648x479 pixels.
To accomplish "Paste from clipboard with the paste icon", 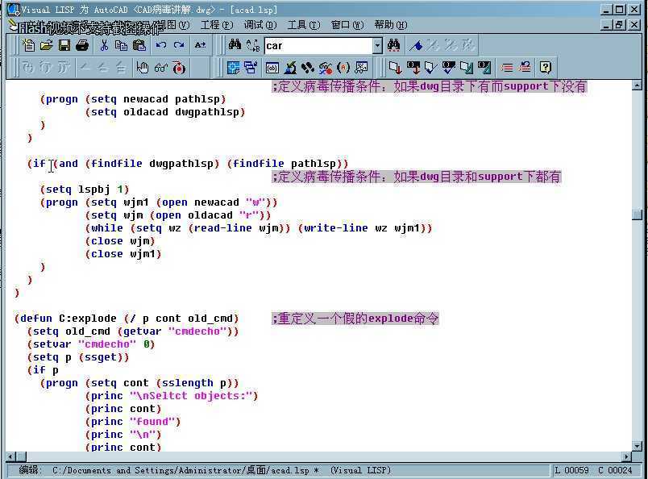I will pos(139,45).
